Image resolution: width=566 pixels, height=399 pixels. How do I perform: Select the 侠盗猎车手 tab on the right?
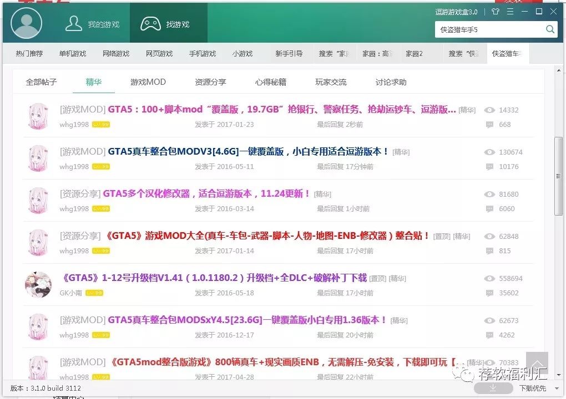(507, 53)
